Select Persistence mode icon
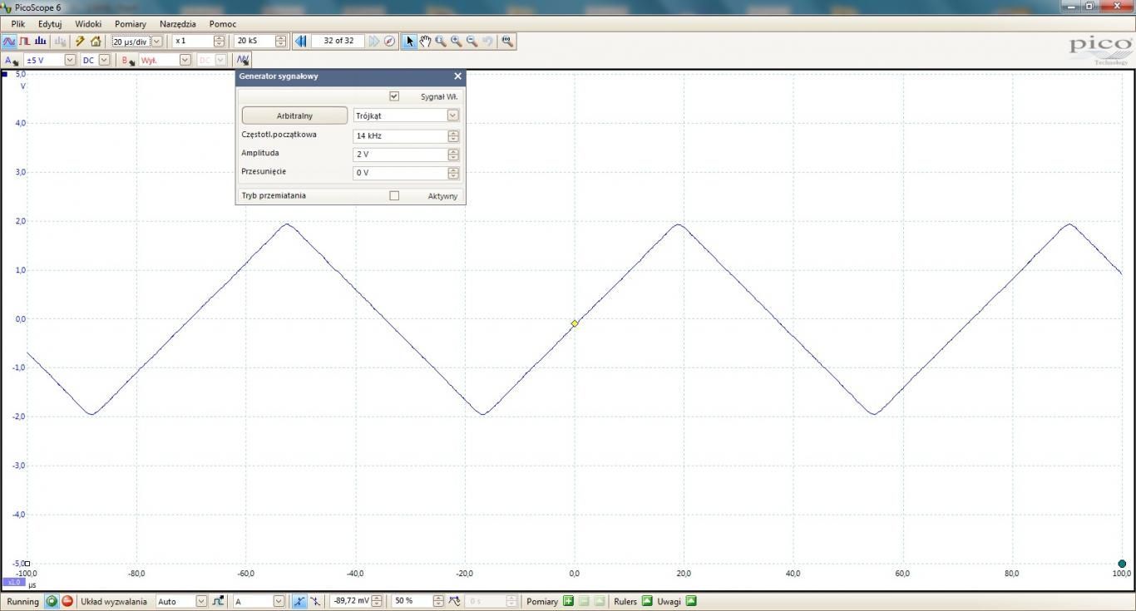This screenshot has height=611, width=1136. [x=25, y=41]
